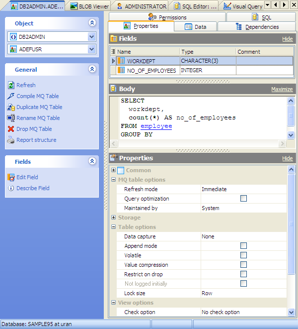
Task: Enable the Value compression checkbox
Action: click(243, 265)
